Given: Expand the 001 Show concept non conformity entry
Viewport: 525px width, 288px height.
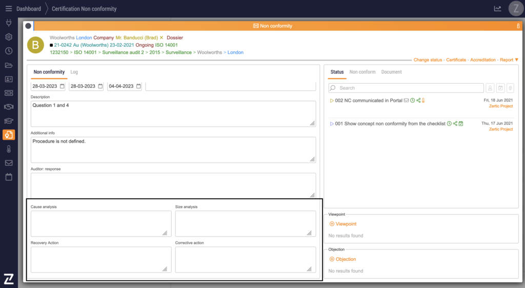Looking at the screenshot, I should pos(332,124).
